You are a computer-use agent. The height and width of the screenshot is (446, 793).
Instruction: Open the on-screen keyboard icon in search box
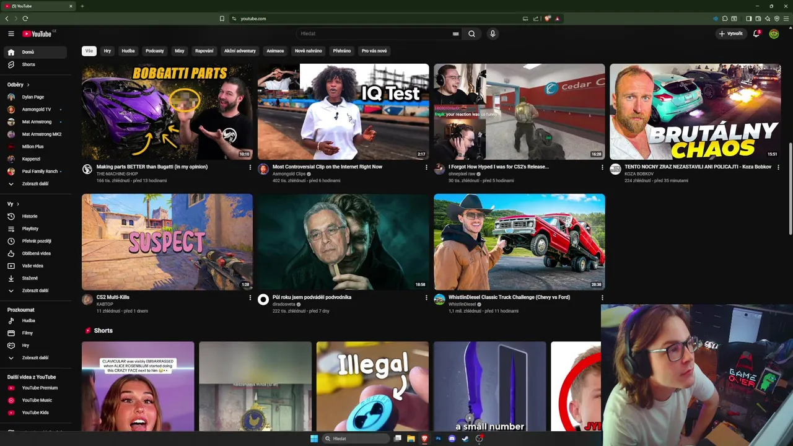(x=456, y=34)
